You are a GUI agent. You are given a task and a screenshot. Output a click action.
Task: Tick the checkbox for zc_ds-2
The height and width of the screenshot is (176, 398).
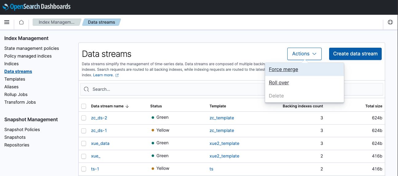point(84,118)
